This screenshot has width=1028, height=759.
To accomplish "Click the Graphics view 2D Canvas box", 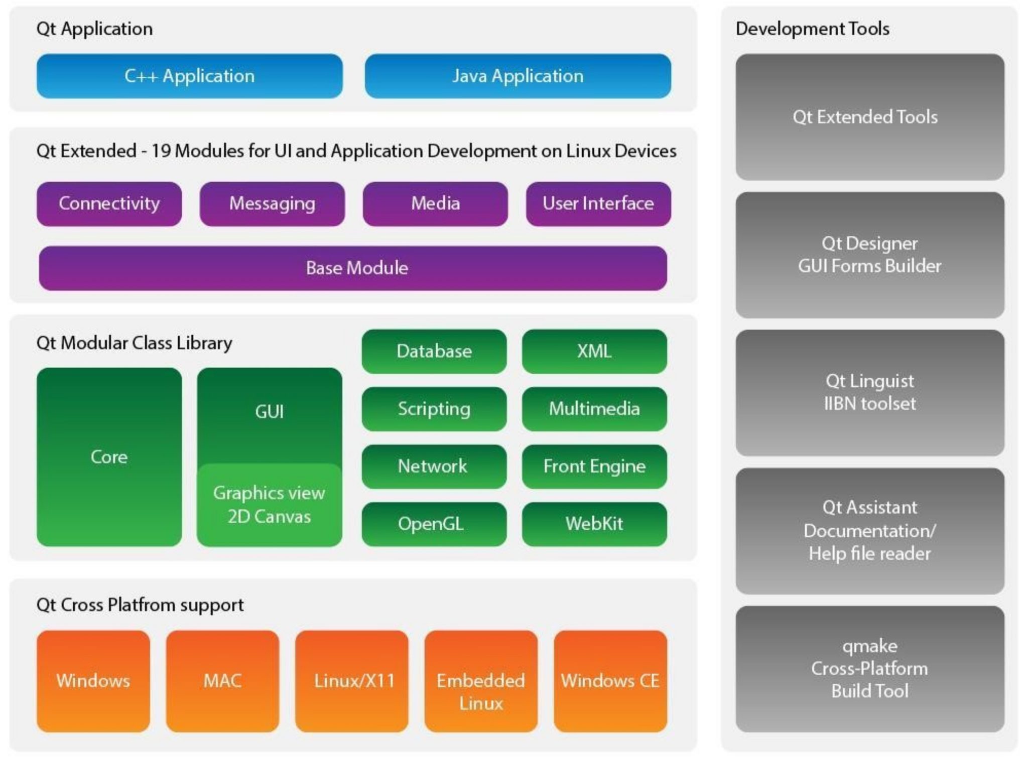I will [x=269, y=505].
